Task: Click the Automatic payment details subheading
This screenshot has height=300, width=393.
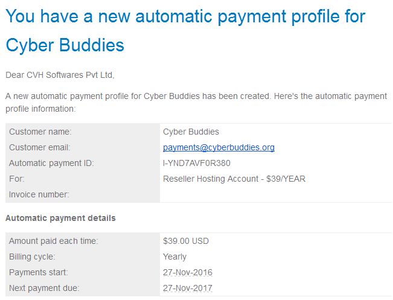Action: pos(60,218)
